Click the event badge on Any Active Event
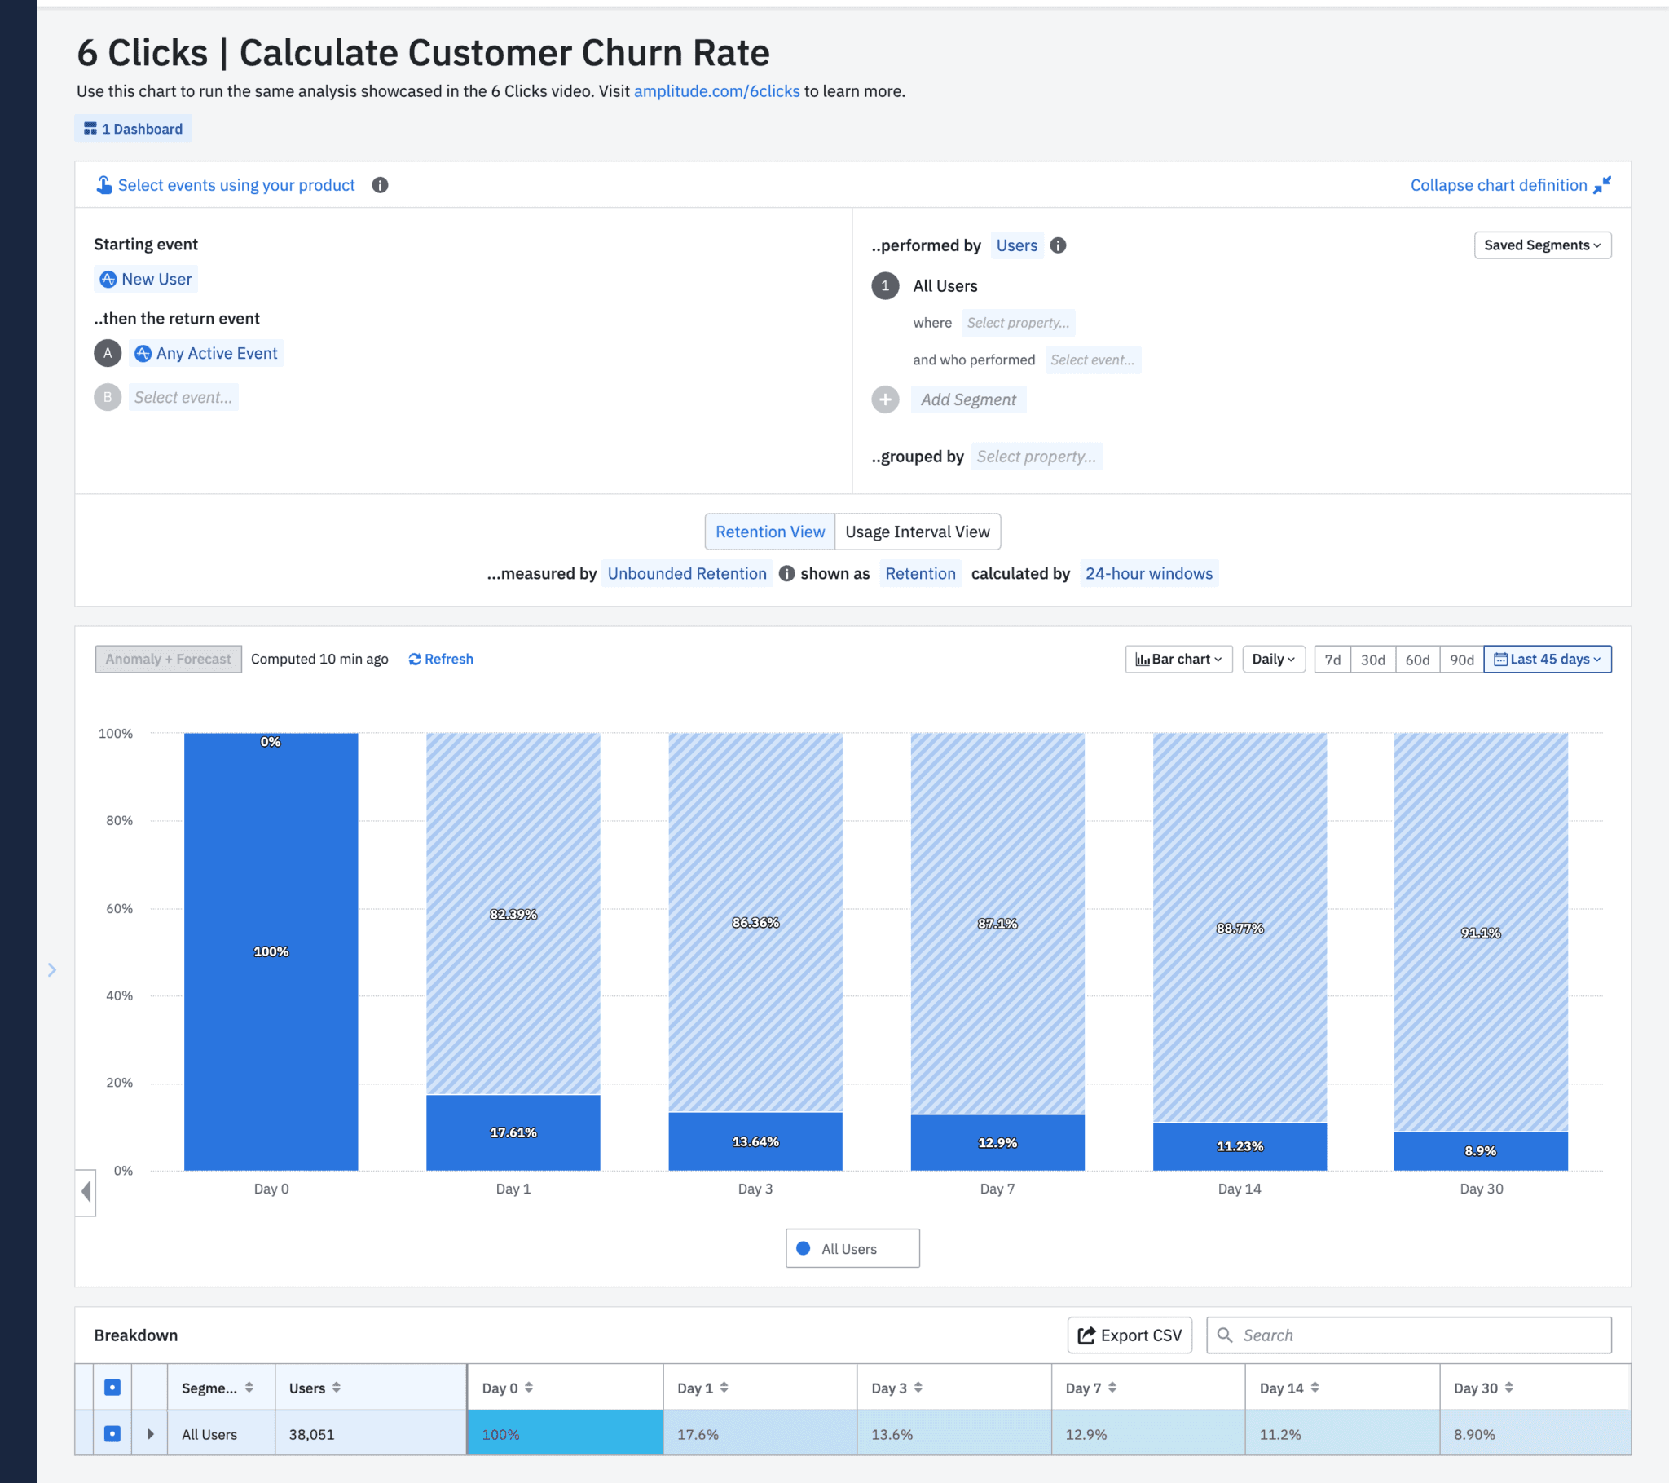Screen dimensions: 1669x1483 pos(143,353)
